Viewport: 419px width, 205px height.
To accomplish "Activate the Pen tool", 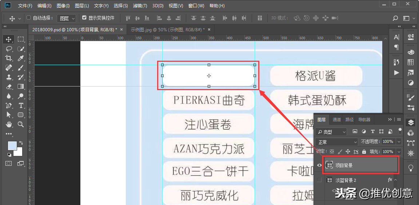I will [x=9, y=105].
